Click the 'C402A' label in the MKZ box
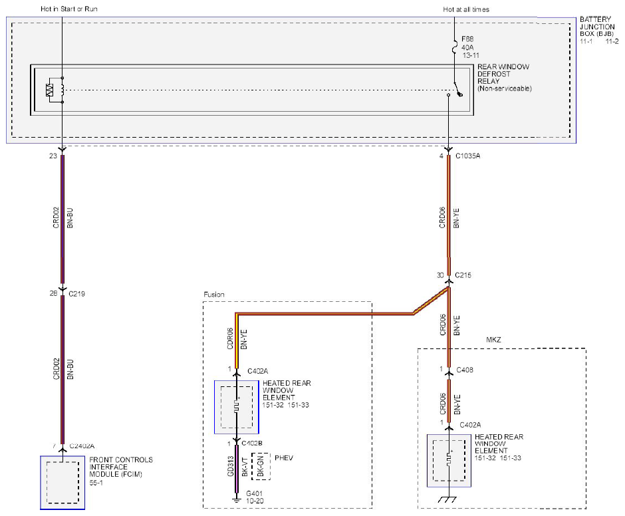Image resolution: width=625 pixels, height=516 pixels. [x=470, y=425]
